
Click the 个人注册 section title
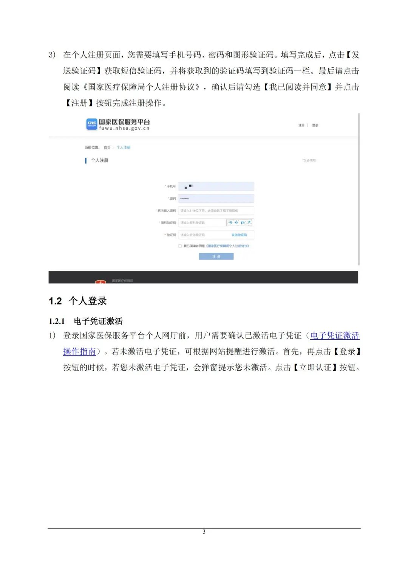[99, 160]
